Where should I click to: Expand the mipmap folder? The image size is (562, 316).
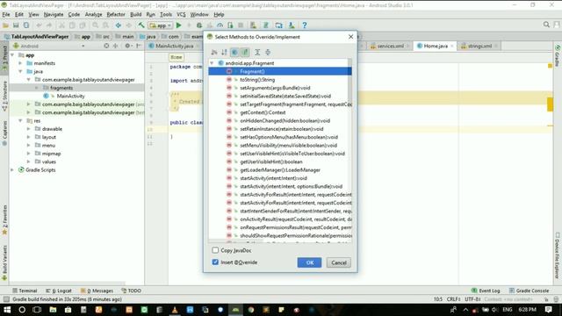coord(29,154)
